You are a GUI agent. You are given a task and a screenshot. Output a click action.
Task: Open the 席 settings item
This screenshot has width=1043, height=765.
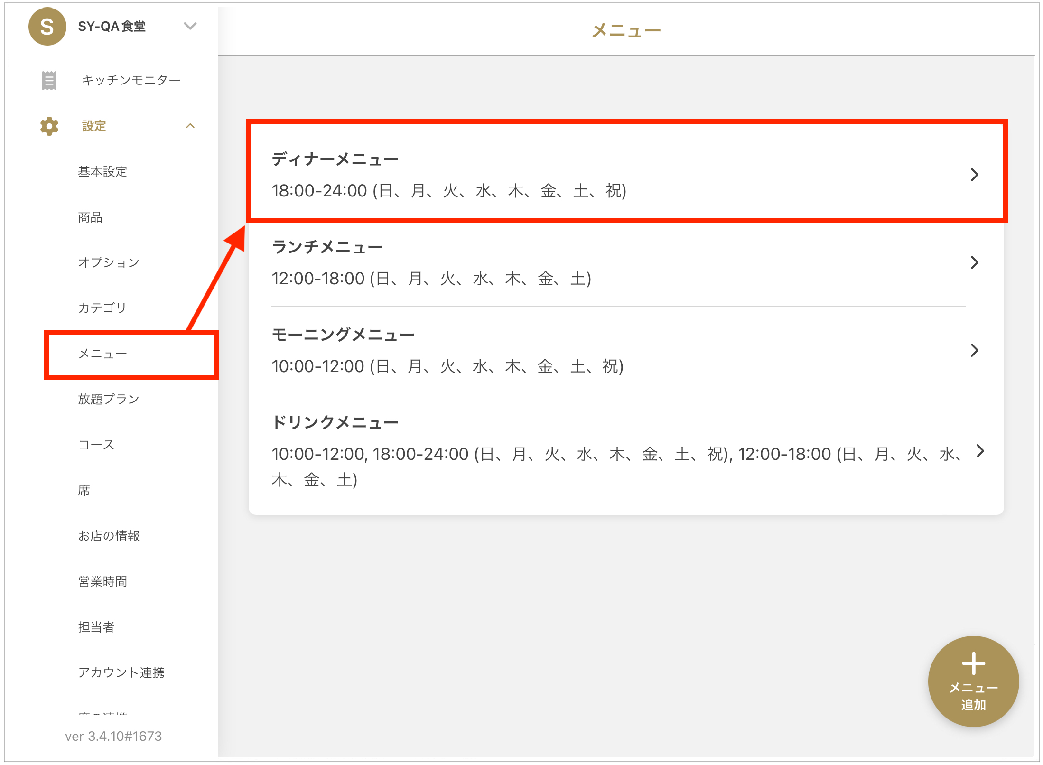[84, 490]
